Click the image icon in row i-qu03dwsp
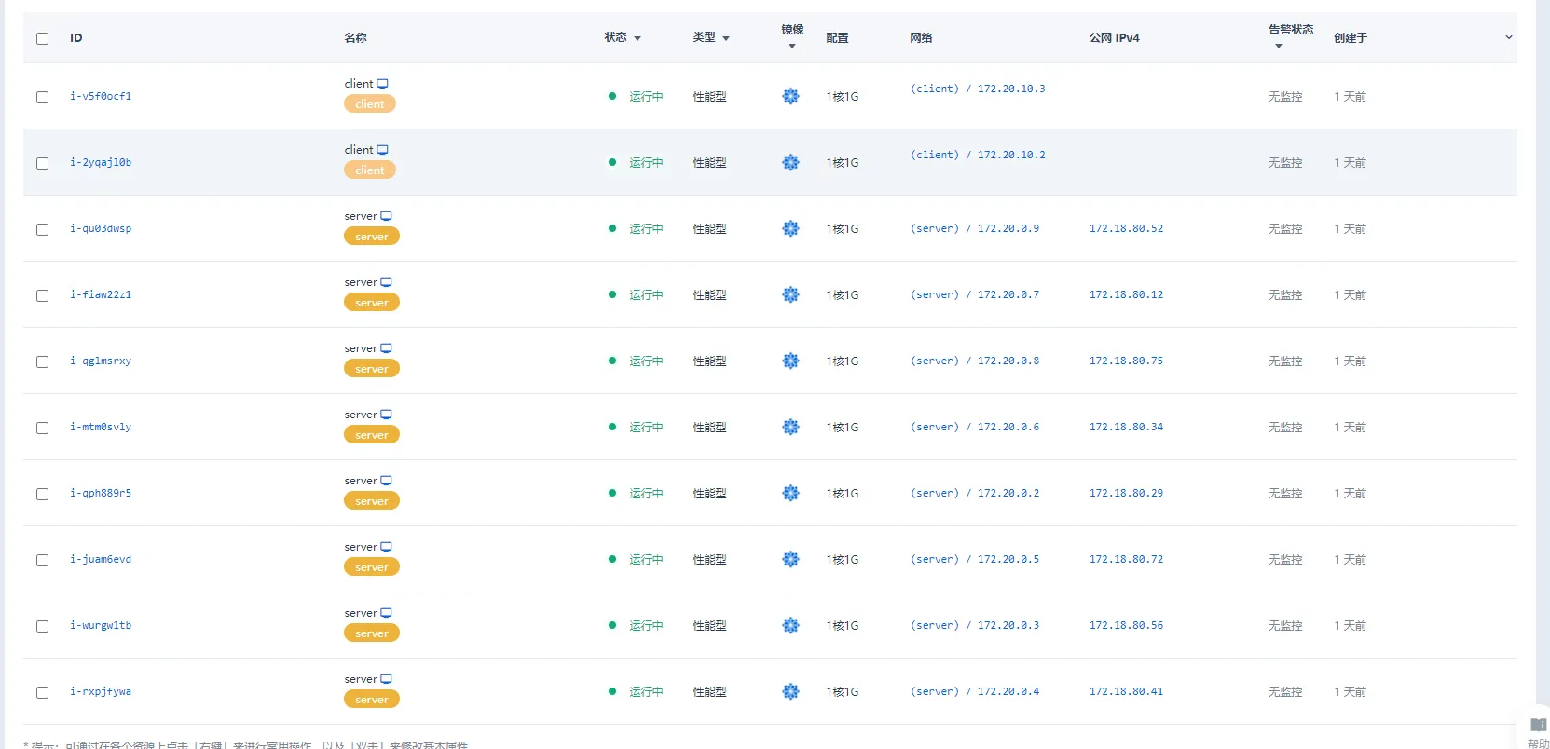The width and height of the screenshot is (1550, 749). [x=790, y=228]
